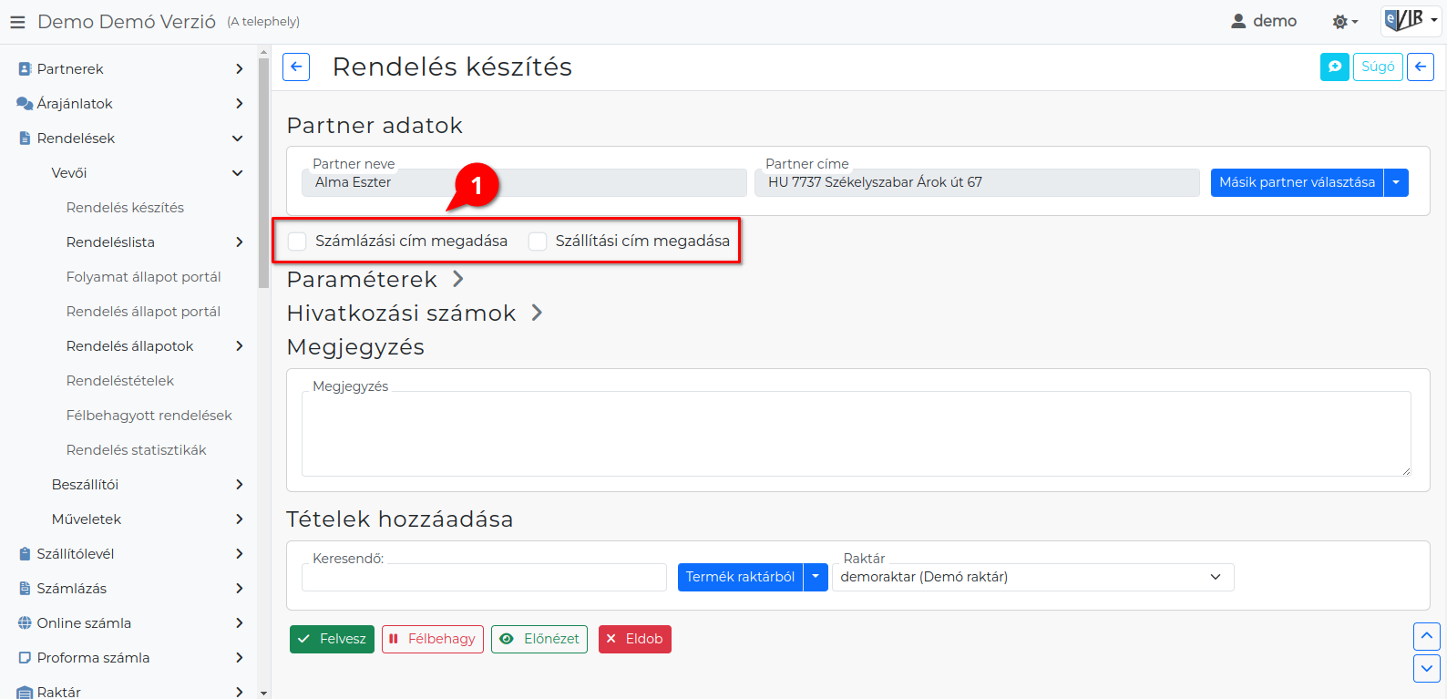Click the blue chat support icon
Image resolution: width=1447 pixels, height=699 pixels.
pyautogui.click(x=1335, y=67)
